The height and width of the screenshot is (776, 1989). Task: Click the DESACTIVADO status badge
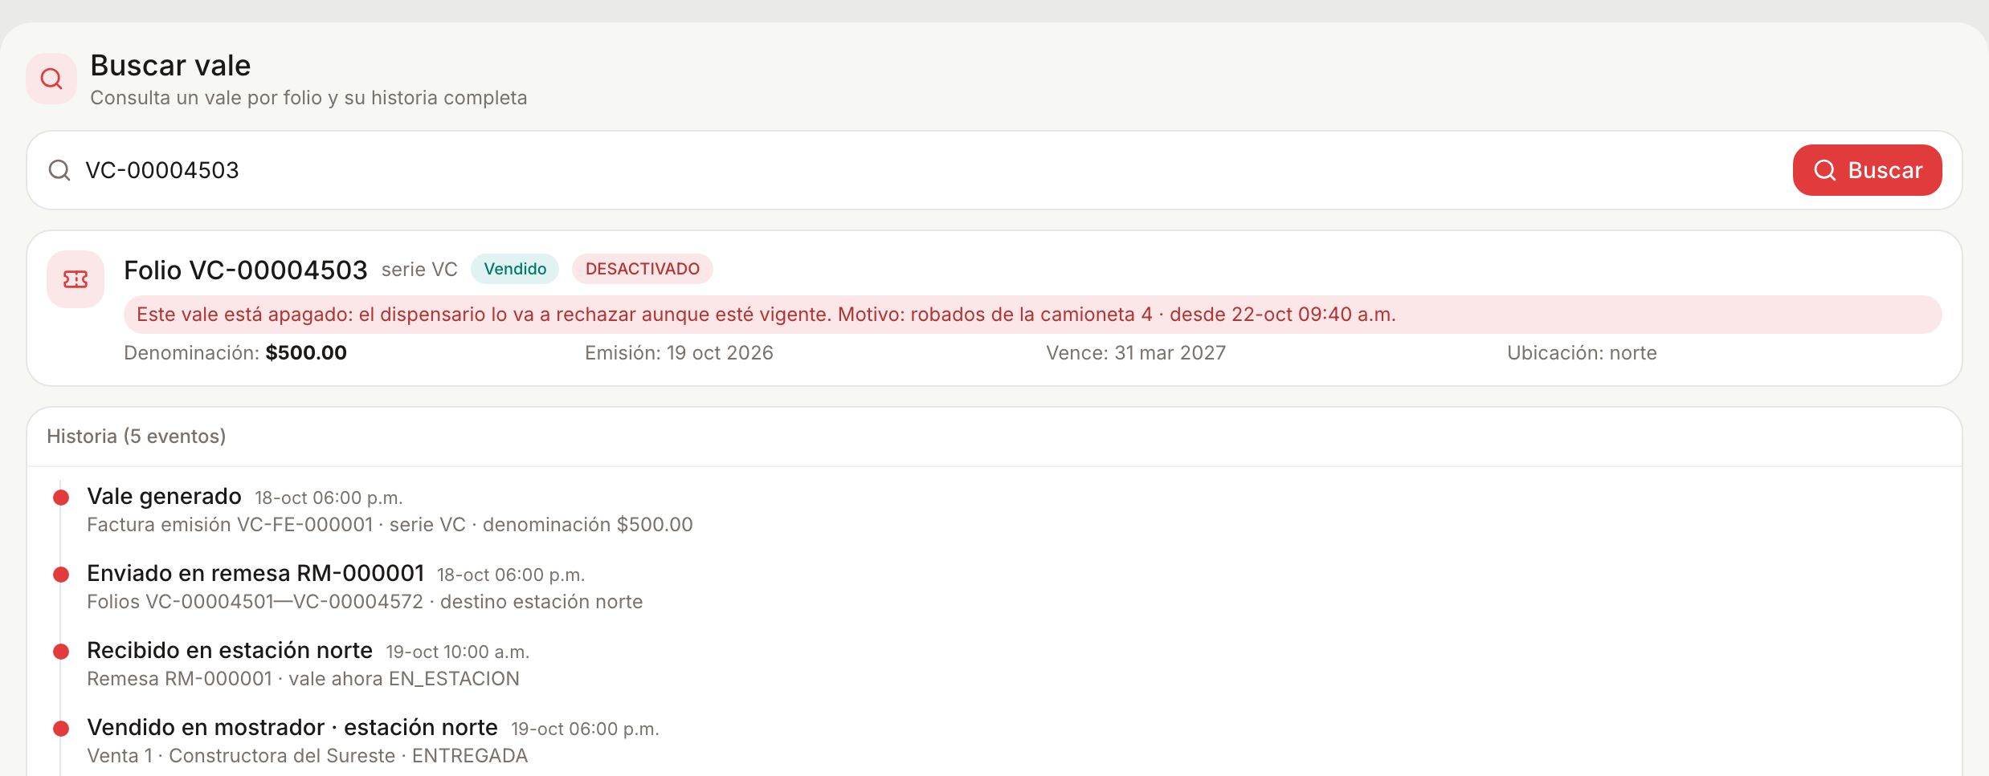click(x=643, y=269)
